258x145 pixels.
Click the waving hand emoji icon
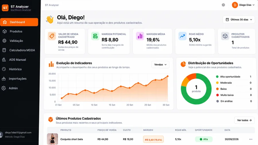(x=50, y=20)
